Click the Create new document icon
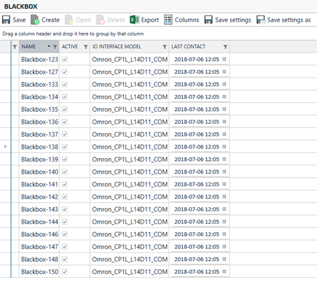 (35, 20)
